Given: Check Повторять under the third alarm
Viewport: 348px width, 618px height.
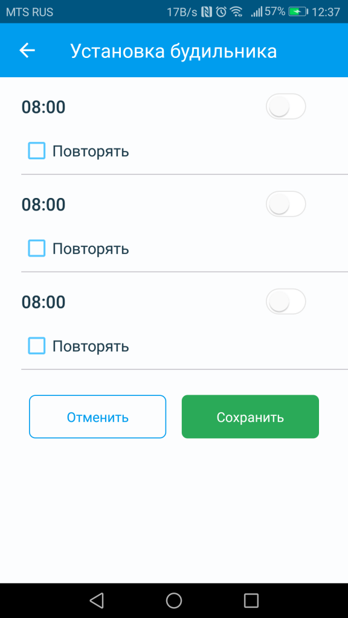Looking at the screenshot, I should coord(37,346).
